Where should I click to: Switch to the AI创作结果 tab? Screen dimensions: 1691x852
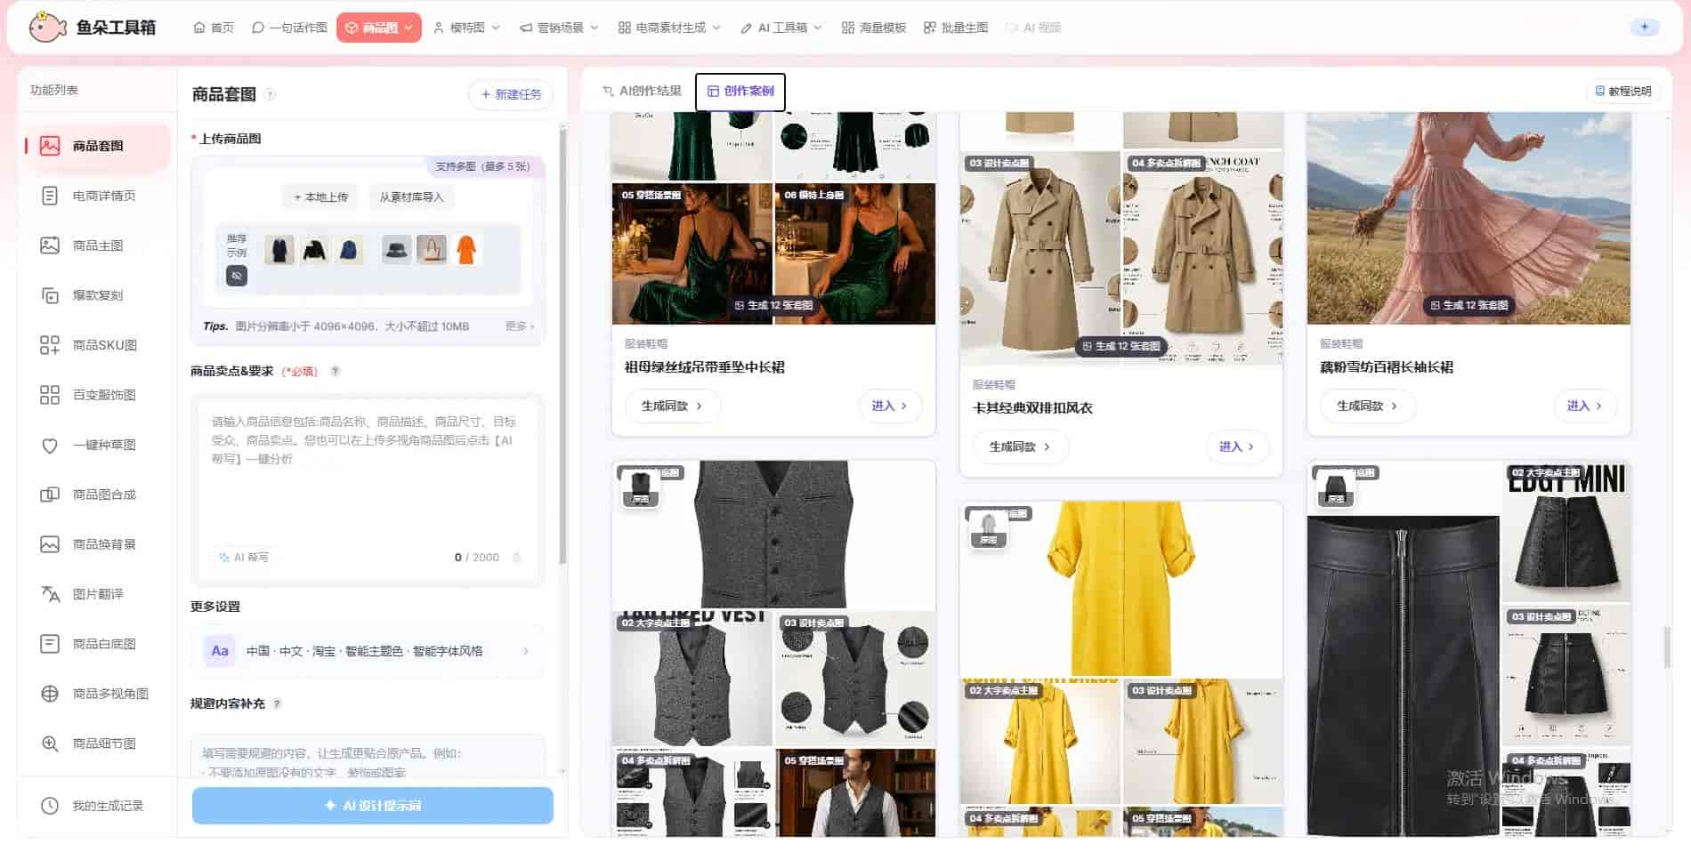click(642, 91)
